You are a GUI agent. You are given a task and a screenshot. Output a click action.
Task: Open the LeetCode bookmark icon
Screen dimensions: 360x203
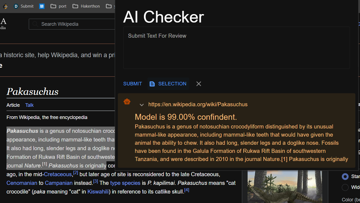(x=5, y=6)
